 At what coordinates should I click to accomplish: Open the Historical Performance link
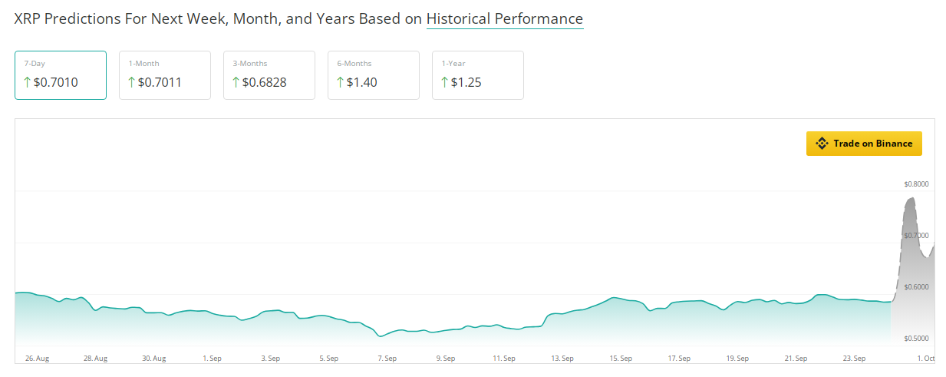(x=505, y=19)
